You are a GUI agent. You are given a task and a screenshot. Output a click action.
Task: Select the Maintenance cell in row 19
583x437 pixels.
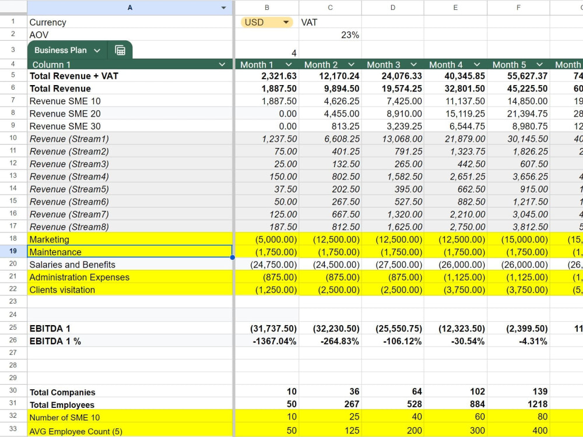pos(130,252)
